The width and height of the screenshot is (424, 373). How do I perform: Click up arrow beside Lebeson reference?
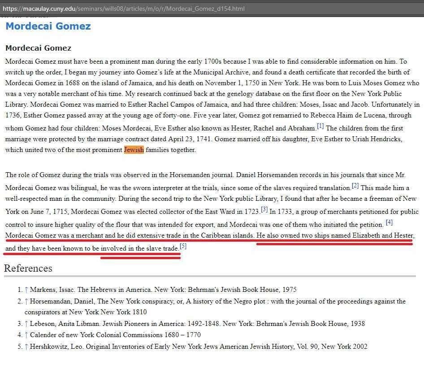click(26, 323)
